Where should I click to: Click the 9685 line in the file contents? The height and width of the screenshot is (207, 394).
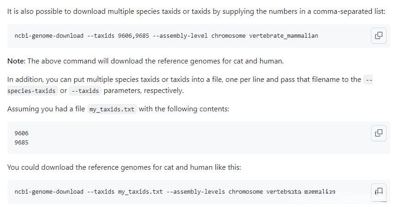tap(22, 142)
